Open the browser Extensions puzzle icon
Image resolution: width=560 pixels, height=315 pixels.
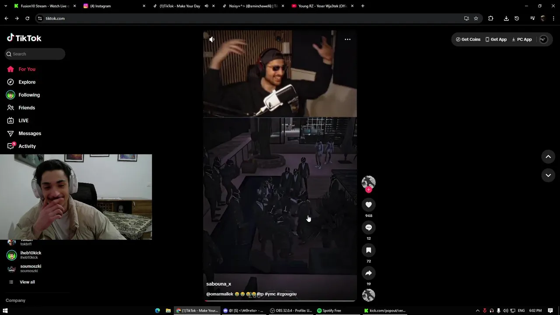coord(490,18)
